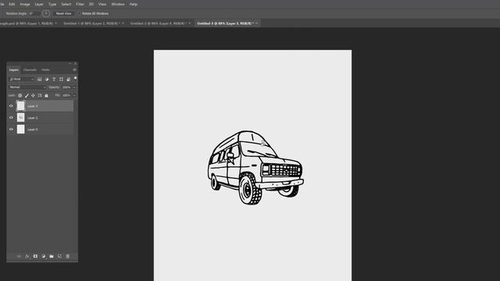Screen dimensions: 500x281
Task: Open the Filter menu
Action: 80,4
